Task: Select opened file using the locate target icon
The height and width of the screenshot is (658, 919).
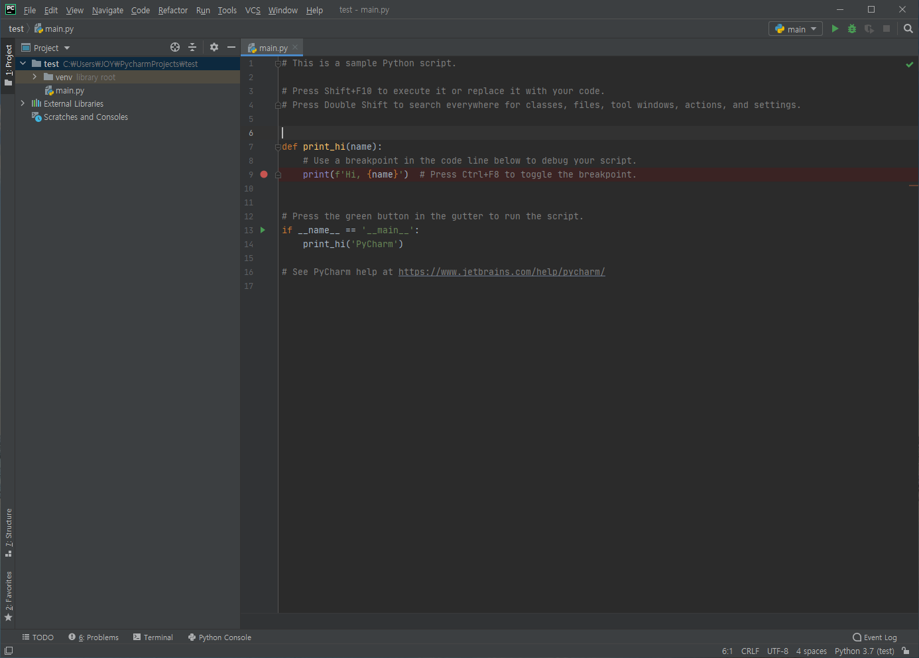Action: 175,47
